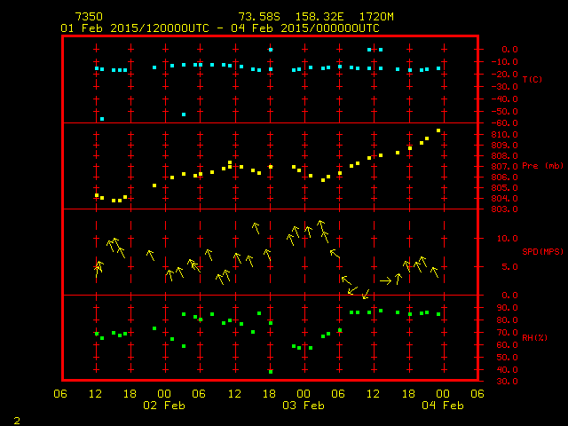
Task: Click the lowest cyan temperature data point
Action: [x=102, y=118]
